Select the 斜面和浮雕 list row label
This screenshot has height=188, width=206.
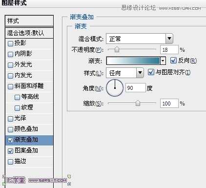pos(29,86)
